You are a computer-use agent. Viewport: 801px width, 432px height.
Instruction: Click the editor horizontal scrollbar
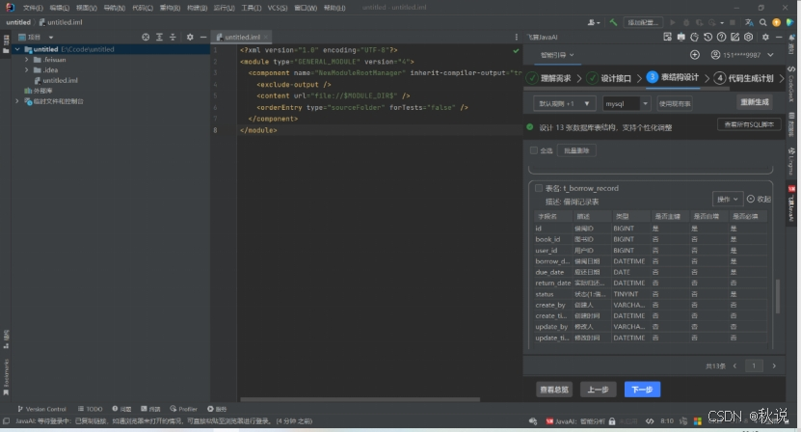360,399
